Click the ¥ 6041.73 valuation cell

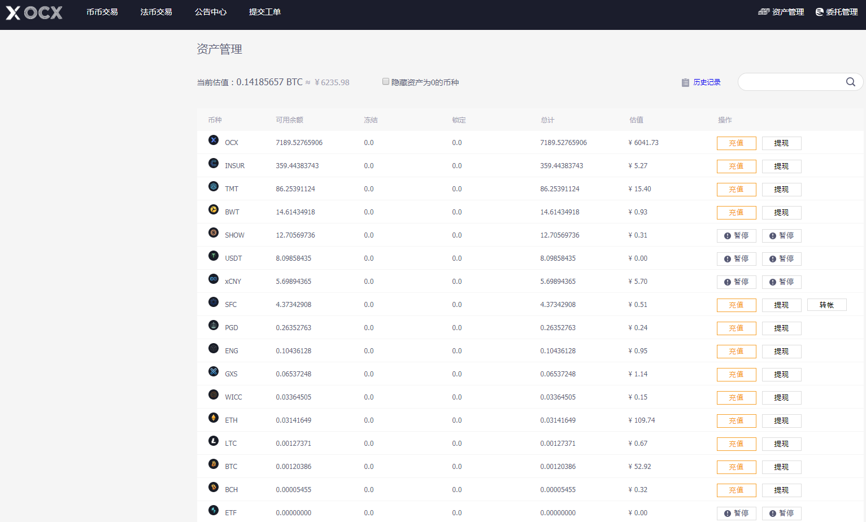pos(643,143)
